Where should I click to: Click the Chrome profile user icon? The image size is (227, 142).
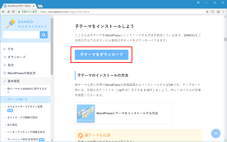click(198, 2)
